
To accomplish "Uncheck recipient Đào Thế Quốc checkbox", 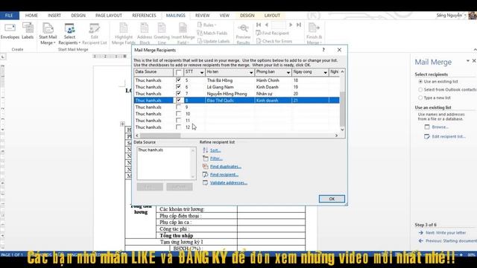I will pyautogui.click(x=178, y=100).
